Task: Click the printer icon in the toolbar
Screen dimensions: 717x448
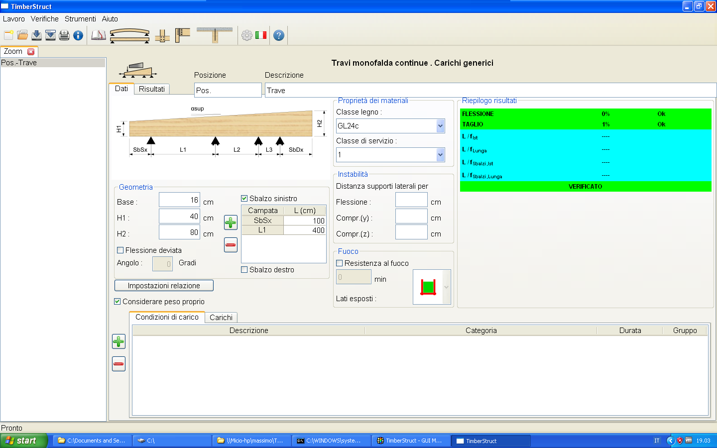Action: (64, 35)
